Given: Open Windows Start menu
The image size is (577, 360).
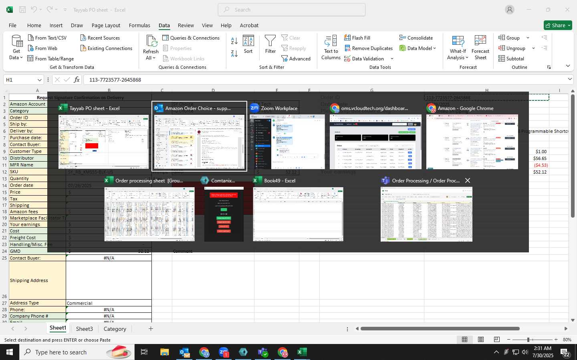Looking at the screenshot, I should pyautogui.click(x=10, y=352).
